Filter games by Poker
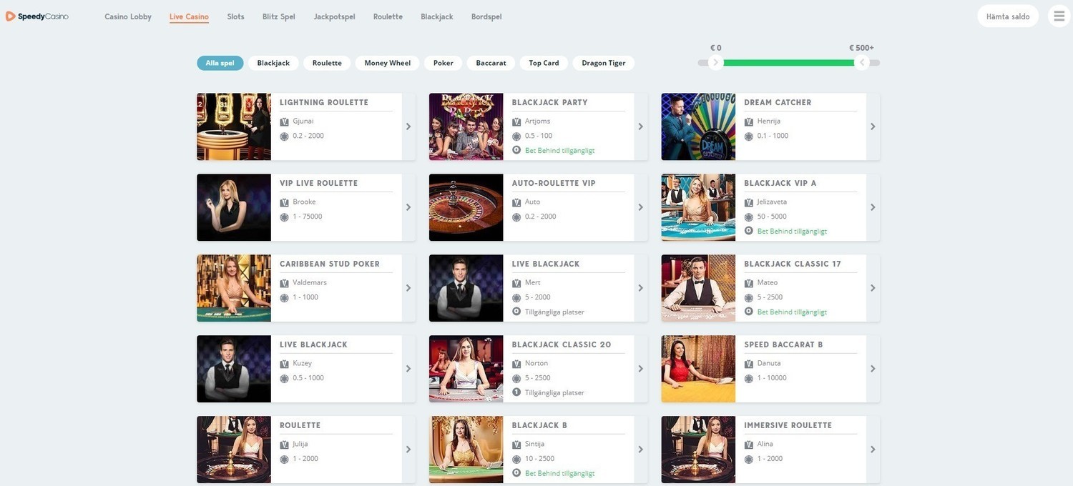Screen dimensions: 1073x486 [444, 63]
